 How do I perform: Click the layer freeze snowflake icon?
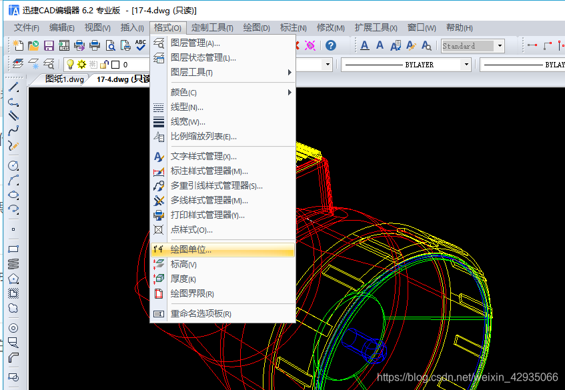33,64
